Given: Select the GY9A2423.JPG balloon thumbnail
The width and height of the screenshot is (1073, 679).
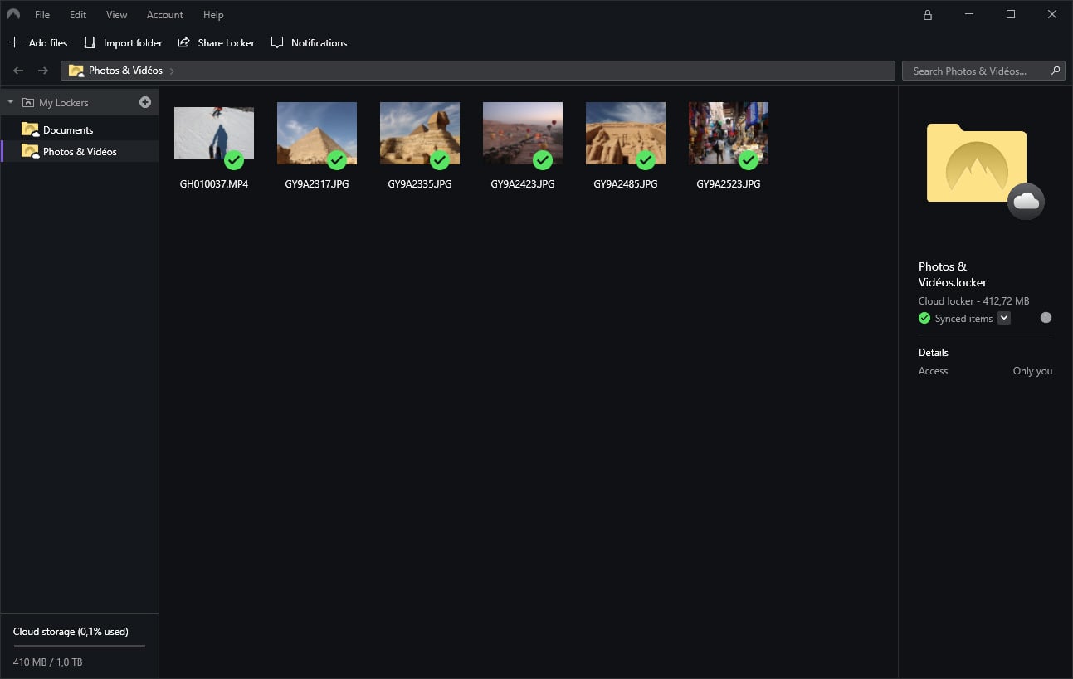Looking at the screenshot, I should click(x=523, y=133).
